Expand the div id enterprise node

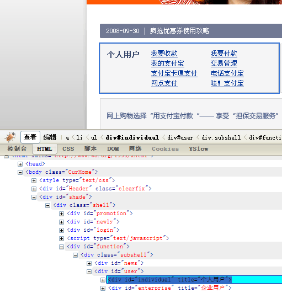(103, 288)
